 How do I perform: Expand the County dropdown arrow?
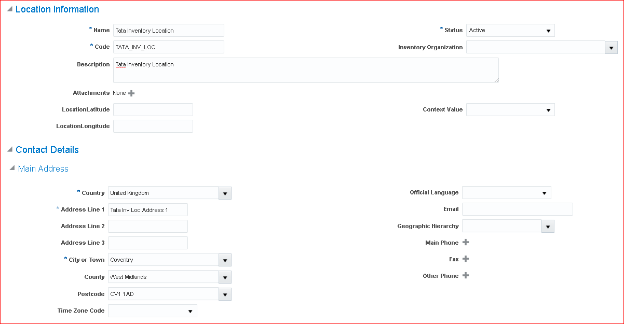(225, 277)
